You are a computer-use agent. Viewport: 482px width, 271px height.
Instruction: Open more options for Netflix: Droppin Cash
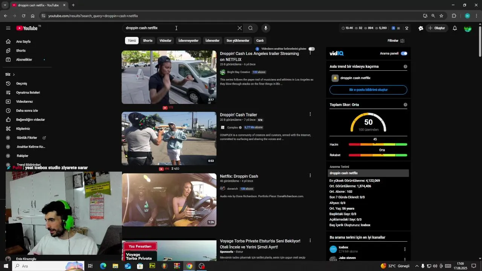[x=310, y=175]
